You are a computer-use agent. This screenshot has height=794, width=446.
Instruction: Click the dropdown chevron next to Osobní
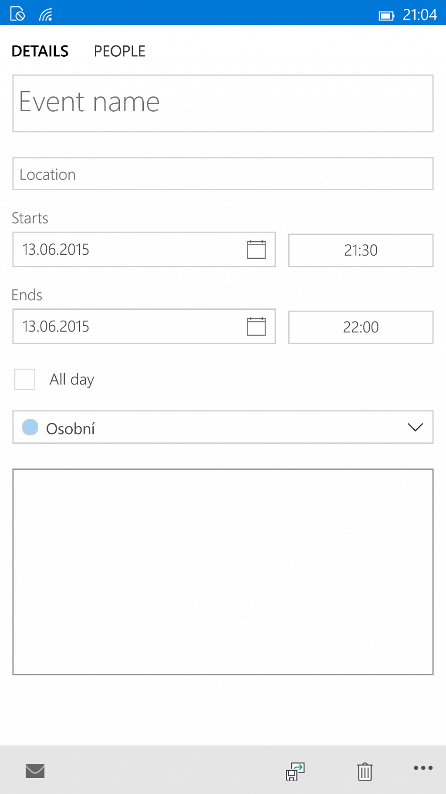pyautogui.click(x=415, y=427)
